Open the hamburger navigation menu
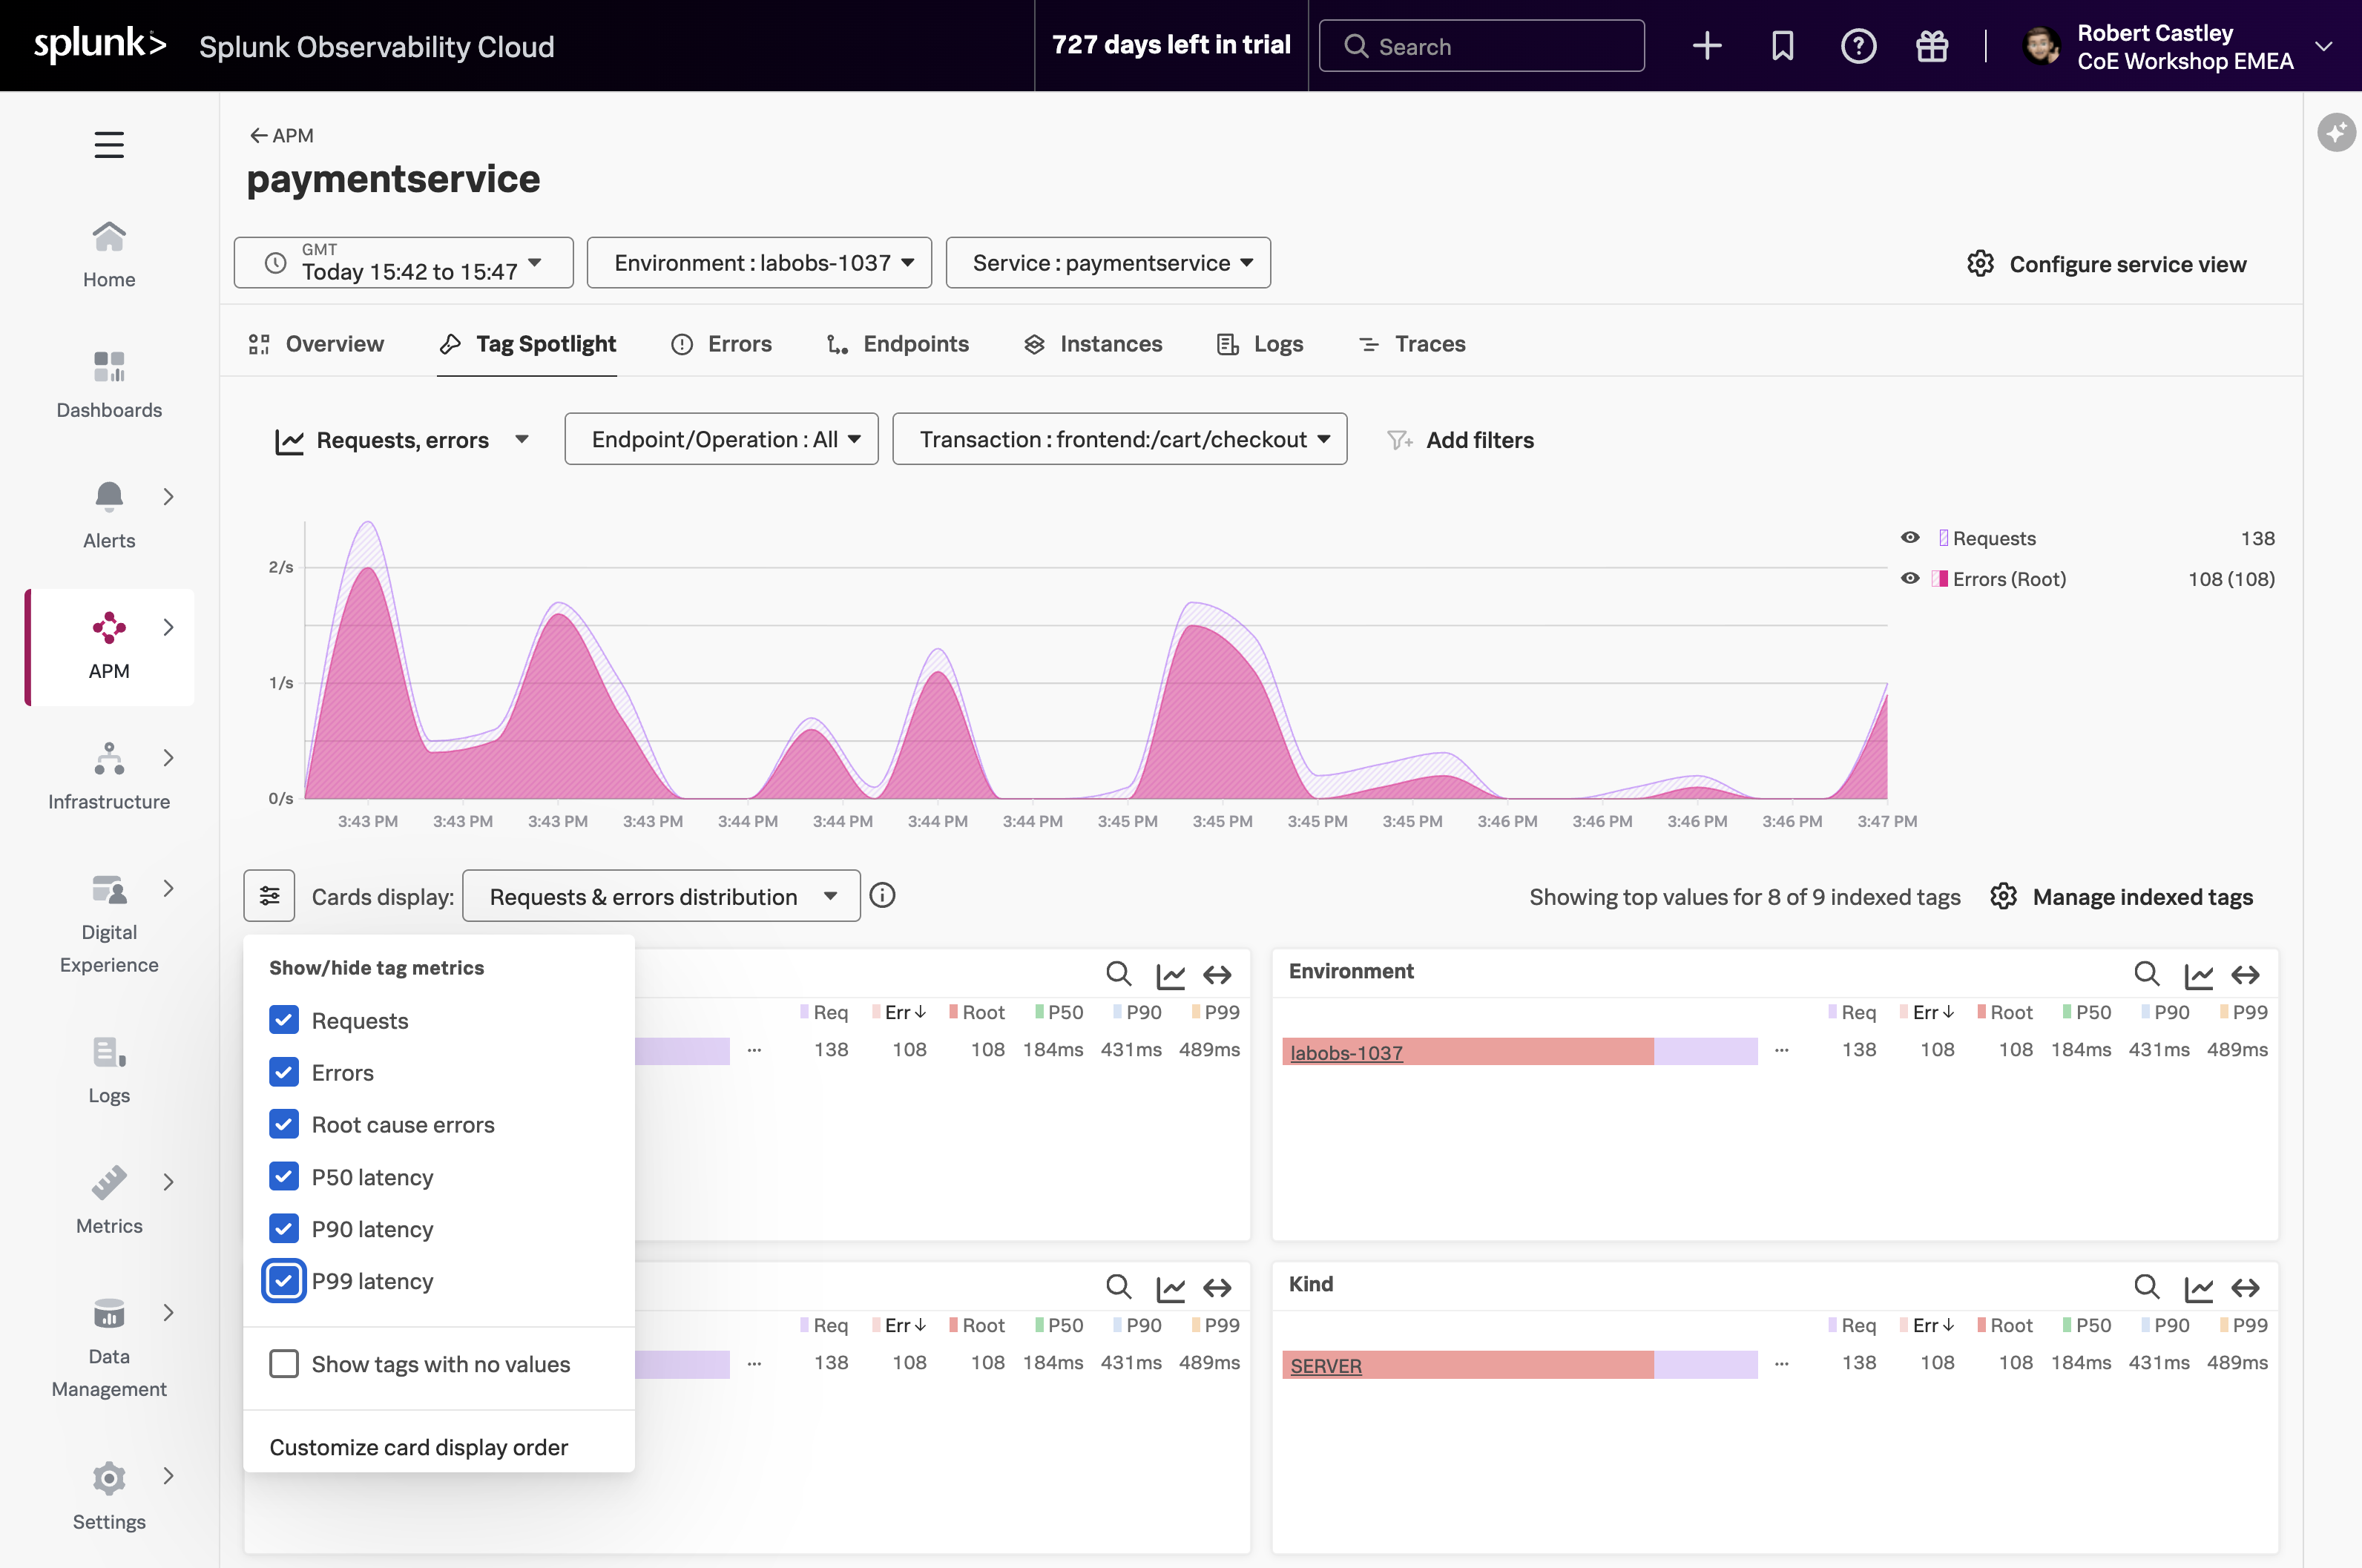This screenshot has height=1568, width=2362. coord(109,145)
